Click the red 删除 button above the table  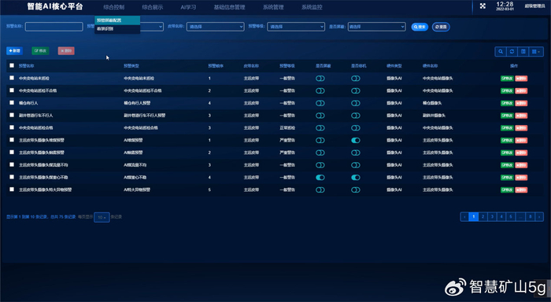click(x=66, y=51)
